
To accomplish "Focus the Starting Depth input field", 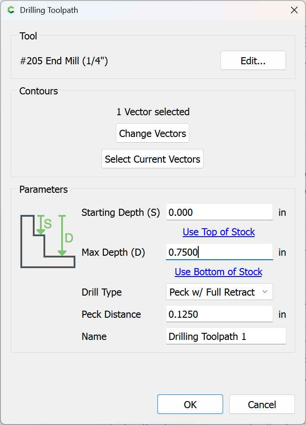I will [219, 212].
